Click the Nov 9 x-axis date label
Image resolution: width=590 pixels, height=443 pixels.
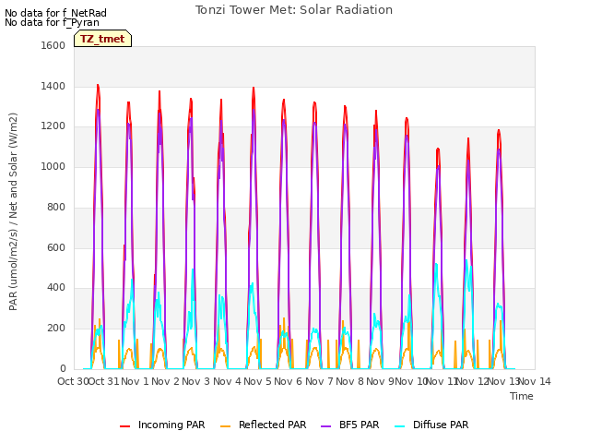(380, 381)
